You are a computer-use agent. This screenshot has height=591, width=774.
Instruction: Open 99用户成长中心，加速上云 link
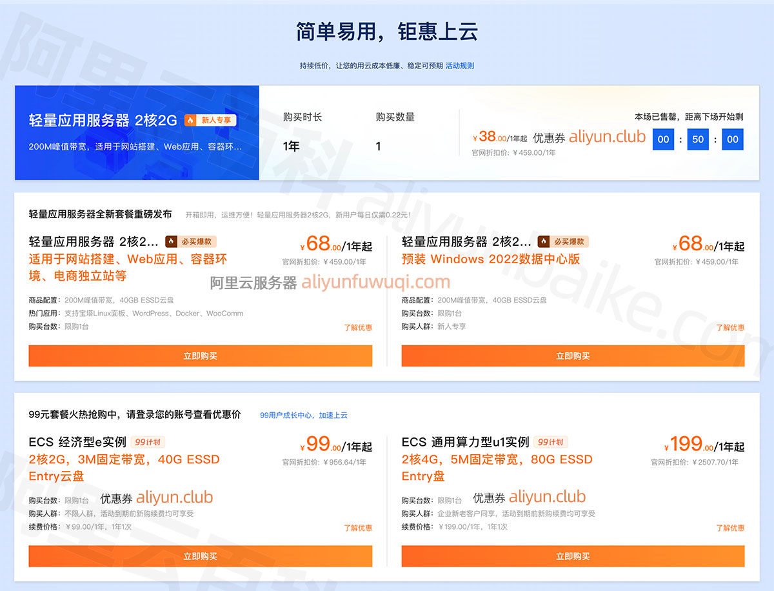(x=303, y=416)
